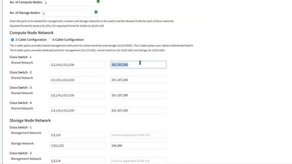The width and height of the screenshot is (292, 164).
Task: Click the green checkmark beside Compute Nodes
Action: pos(98,1)
